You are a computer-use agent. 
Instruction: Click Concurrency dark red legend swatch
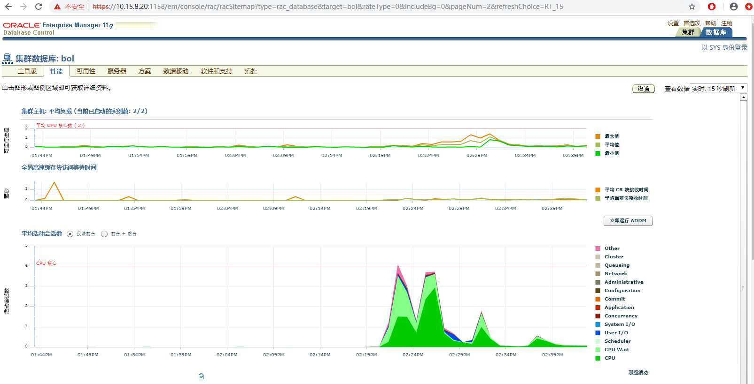pyautogui.click(x=598, y=316)
